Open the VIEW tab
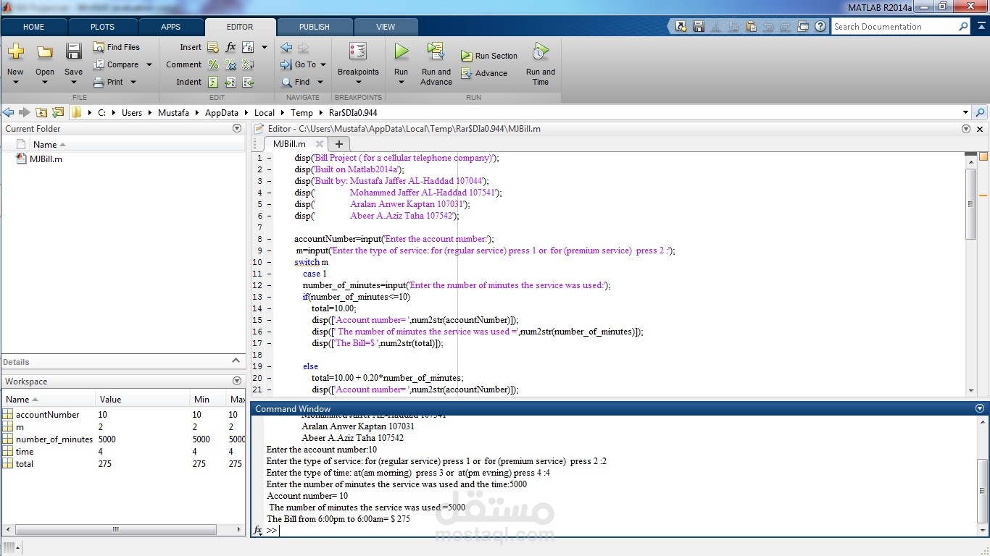Image resolution: width=990 pixels, height=556 pixels. point(386,27)
